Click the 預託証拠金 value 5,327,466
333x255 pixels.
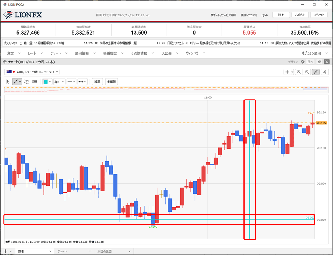click(28, 33)
